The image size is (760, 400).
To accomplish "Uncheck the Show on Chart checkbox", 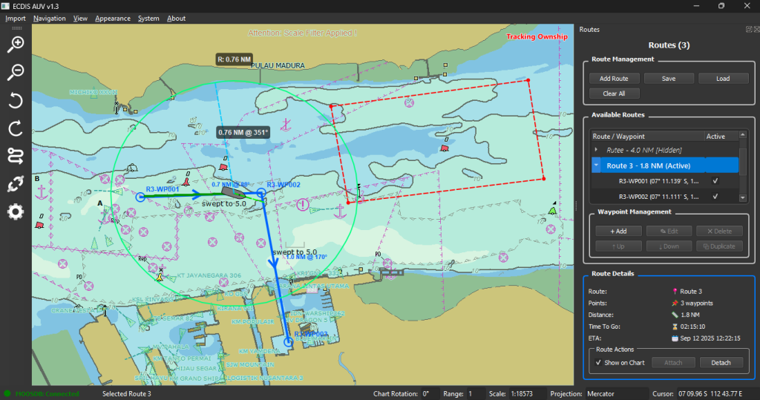I will [599, 362].
